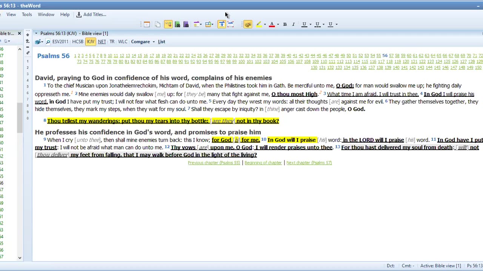The image size is (483, 271).
Task: Click the Compare button
Action: pyautogui.click(x=140, y=42)
